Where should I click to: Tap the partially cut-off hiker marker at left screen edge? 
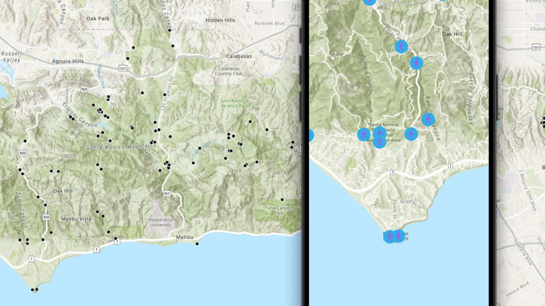[311, 135]
